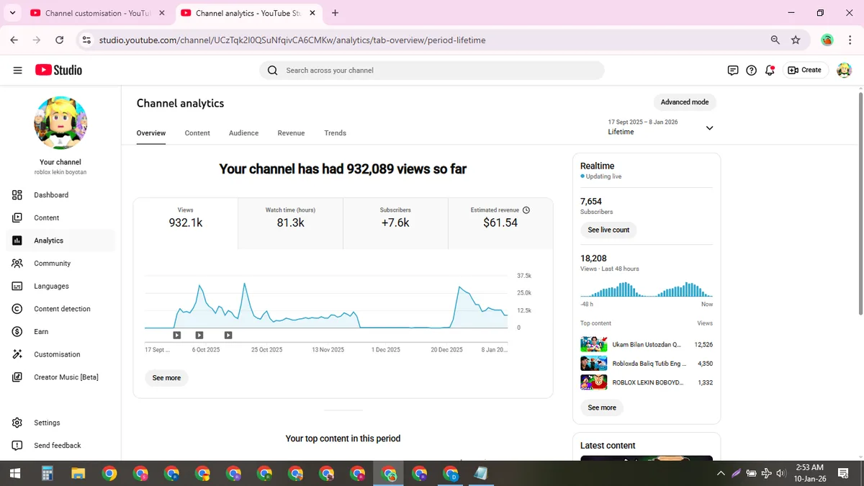Viewport: 864px width, 486px height.
Task: Open the hamburger menu in Studio header
Action: pyautogui.click(x=17, y=70)
